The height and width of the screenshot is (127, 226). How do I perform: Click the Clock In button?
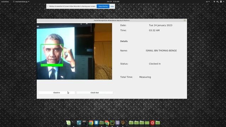pos(56,92)
